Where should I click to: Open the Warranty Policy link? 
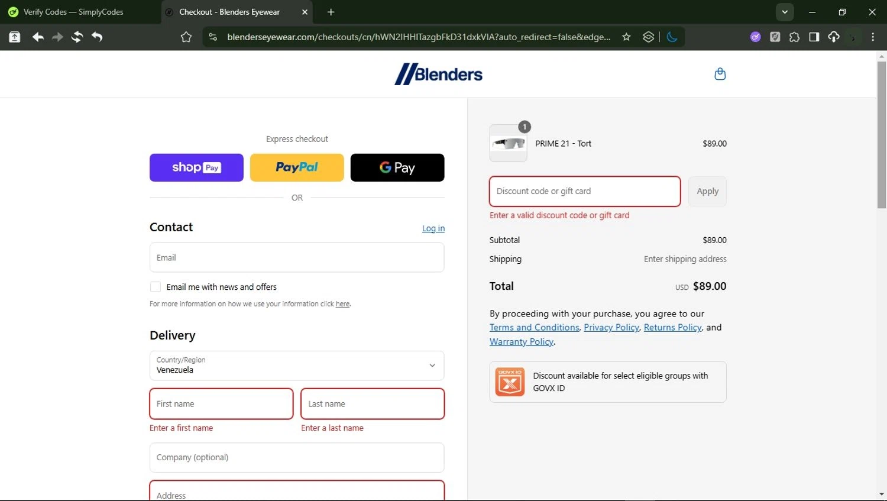pyautogui.click(x=522, y=341)
